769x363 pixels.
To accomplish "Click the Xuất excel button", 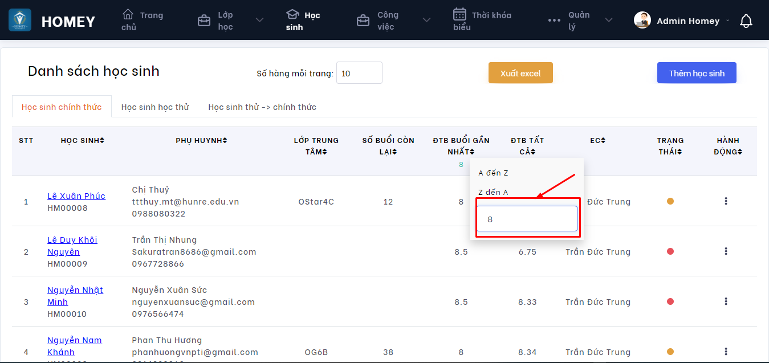I will tap(520, 73).
